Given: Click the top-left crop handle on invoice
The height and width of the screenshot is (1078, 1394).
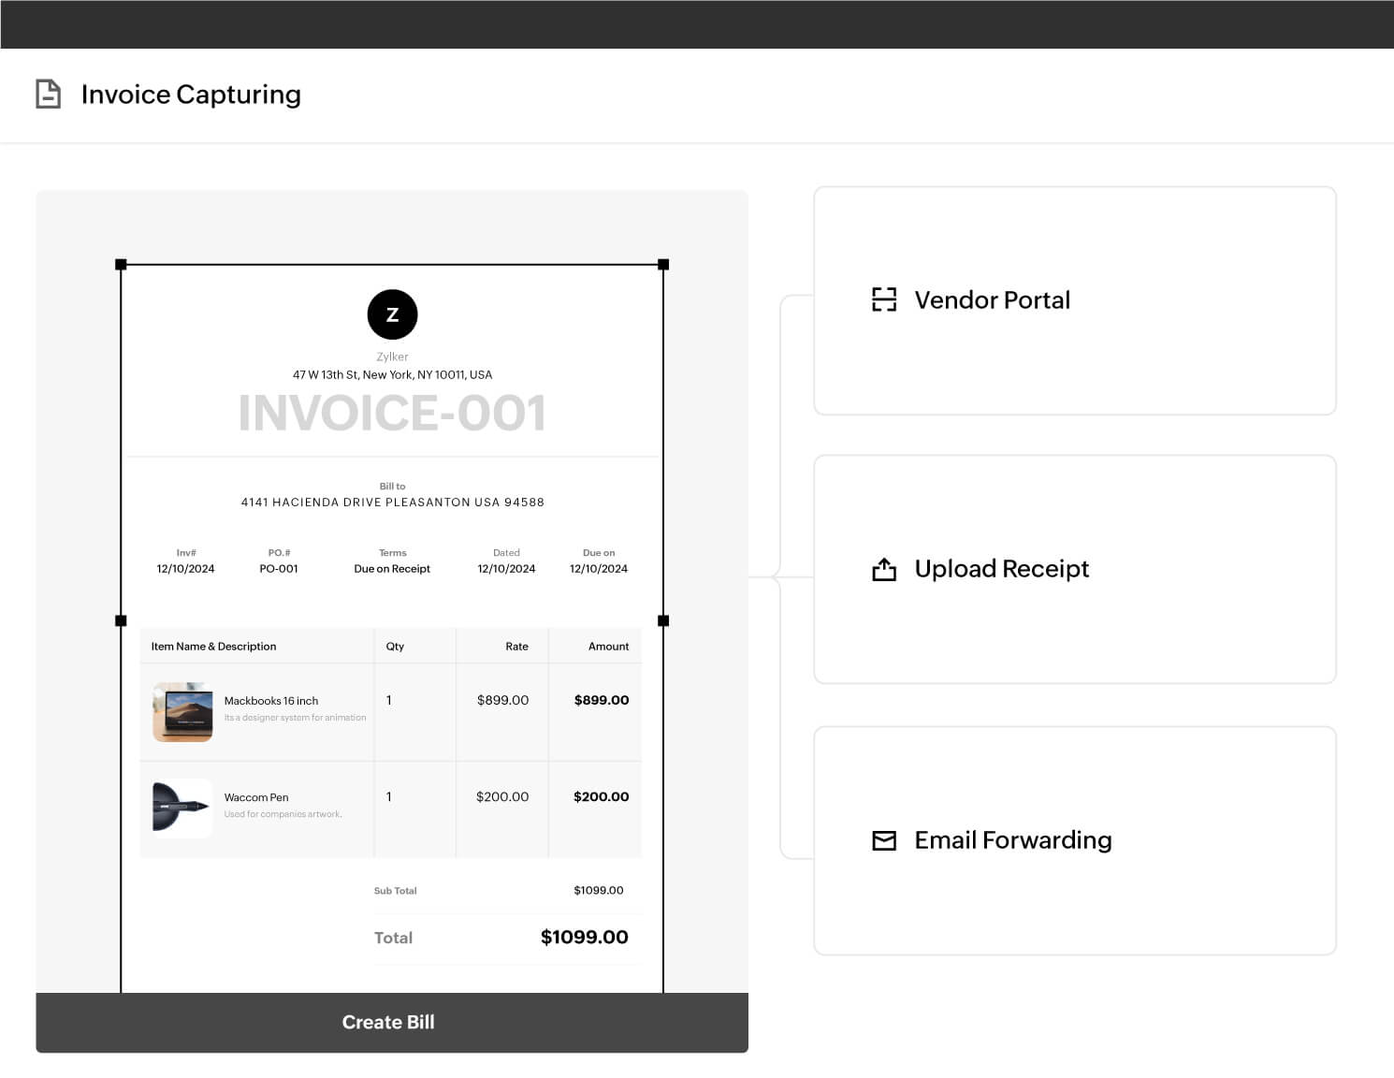Looking at the screenshot, I should (122, 263).
